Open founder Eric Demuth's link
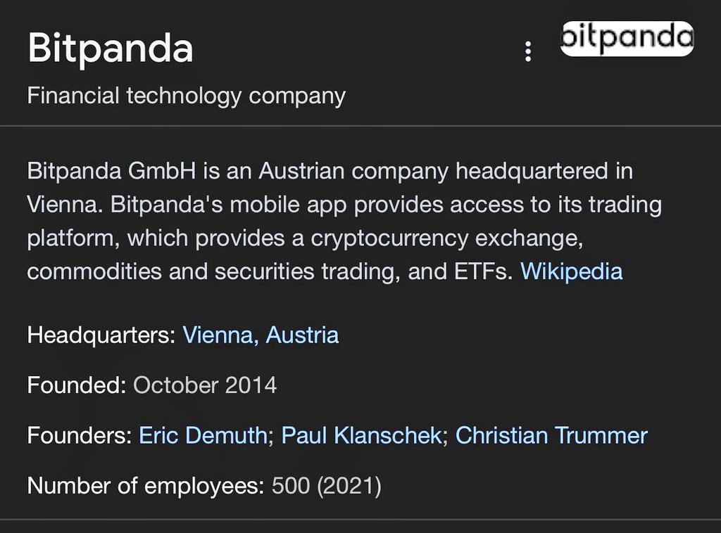Image resolution: width=721 pixels, height=533 pixels. click(203, 435)
